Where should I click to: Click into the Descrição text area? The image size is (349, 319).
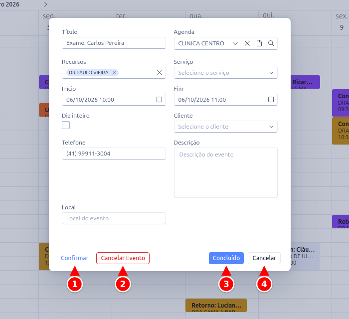(x=226, y=172)
